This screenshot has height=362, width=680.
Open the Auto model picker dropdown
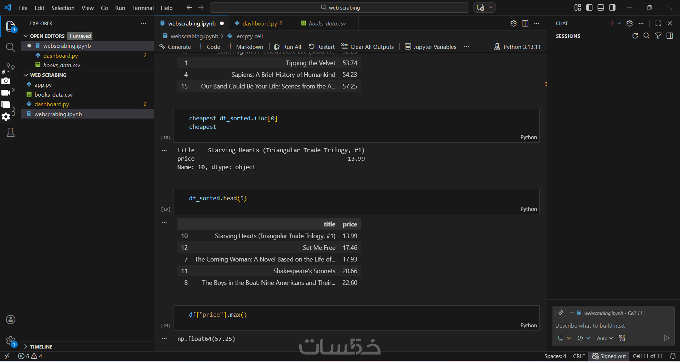coord(605,338)
